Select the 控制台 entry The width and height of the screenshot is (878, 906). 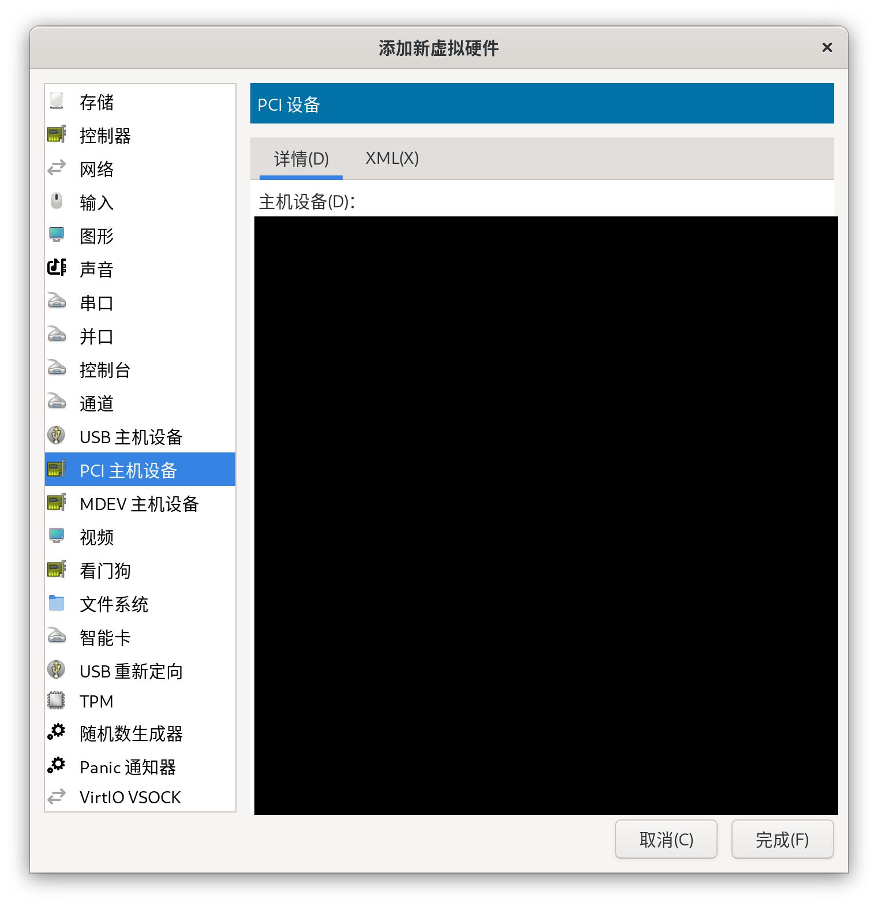click(140, 370)
